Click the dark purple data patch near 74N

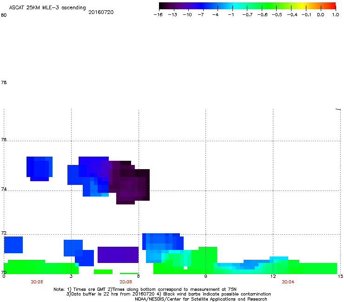pos(129,182)
